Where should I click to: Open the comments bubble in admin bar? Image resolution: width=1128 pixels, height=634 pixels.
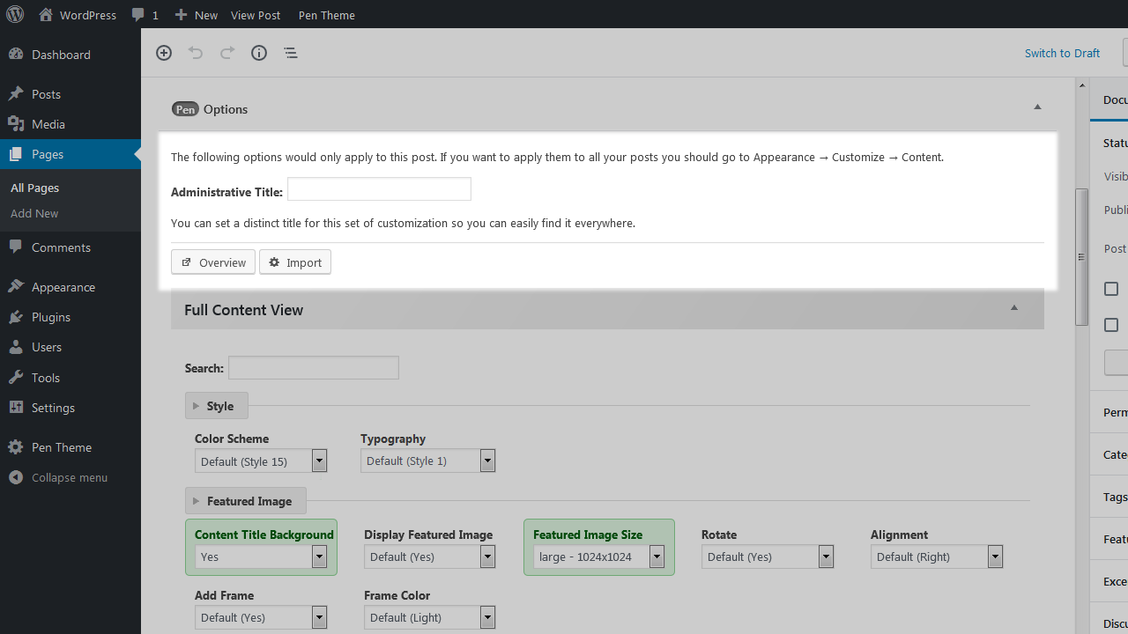click(x=145, y=15)
